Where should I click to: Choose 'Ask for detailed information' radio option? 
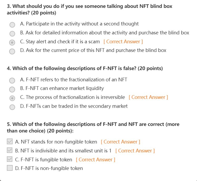click(12, 34)
